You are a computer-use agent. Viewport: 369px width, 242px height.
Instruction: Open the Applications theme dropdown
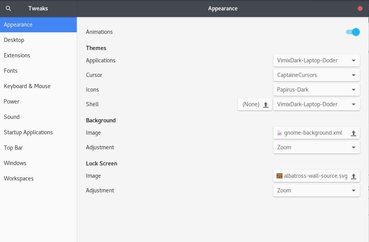tap(316, 60)
